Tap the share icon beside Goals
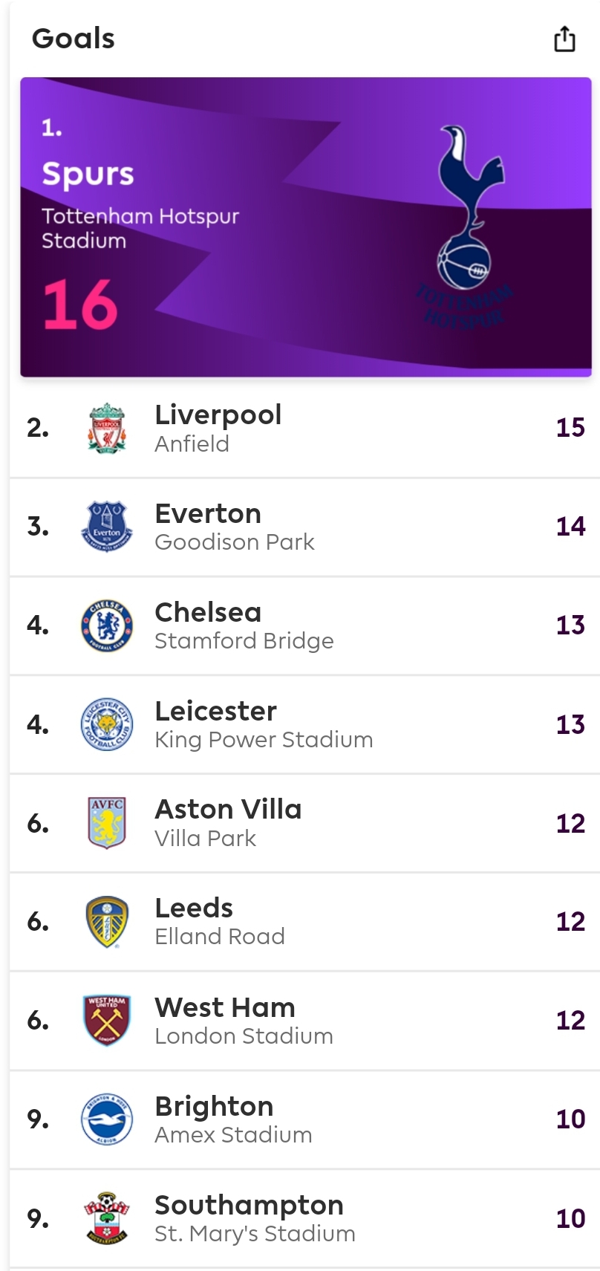This screenshot has height=1271, width=600. 564,39
